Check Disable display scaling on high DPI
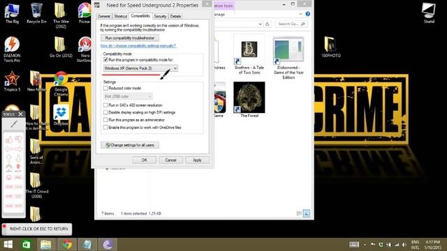The width and height of the screenshot is (447, 251). 105,112
